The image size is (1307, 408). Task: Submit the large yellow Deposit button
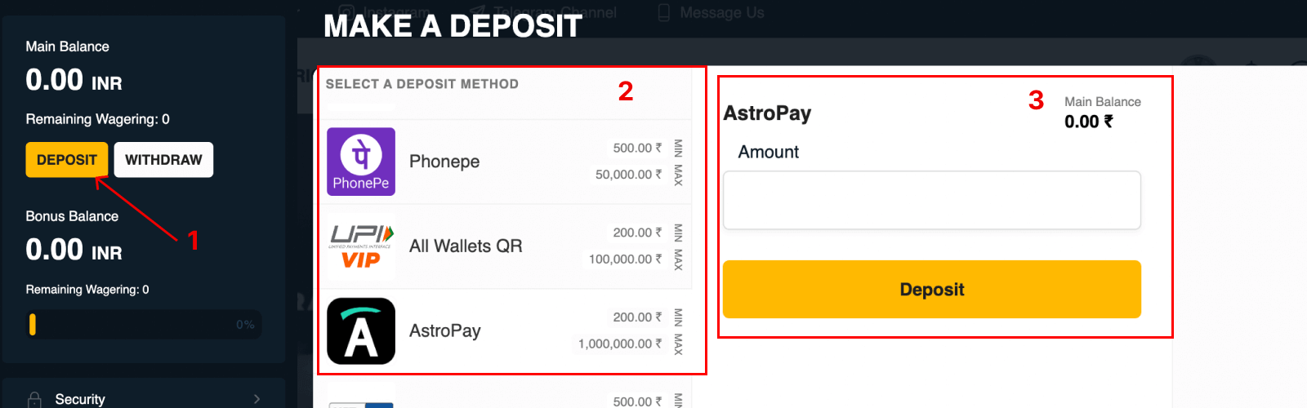tap(931, 290)
